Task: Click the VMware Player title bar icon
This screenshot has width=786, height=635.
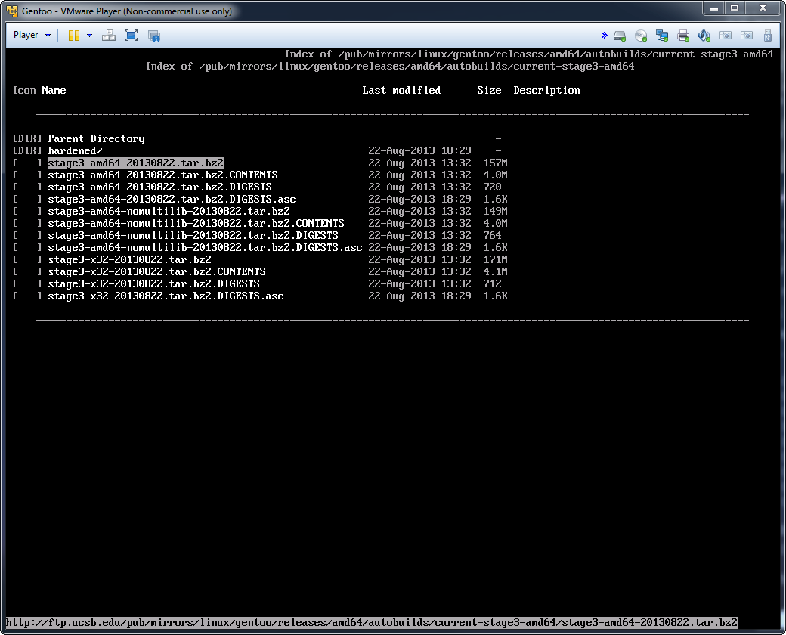Action: 12,11
